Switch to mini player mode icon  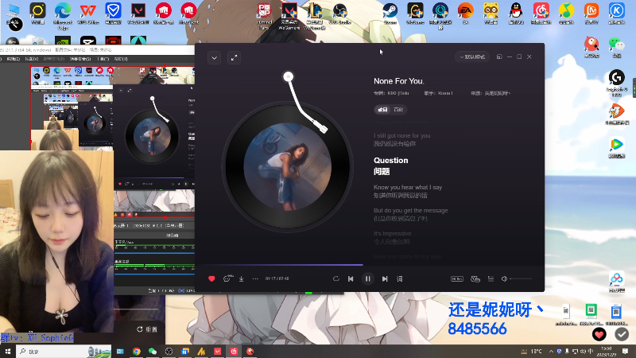coord(499,56)
